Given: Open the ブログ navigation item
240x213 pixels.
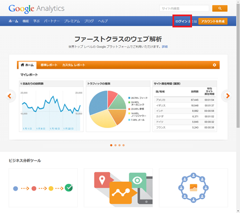Looking at the screenshot, I should [x=89, y=21].
